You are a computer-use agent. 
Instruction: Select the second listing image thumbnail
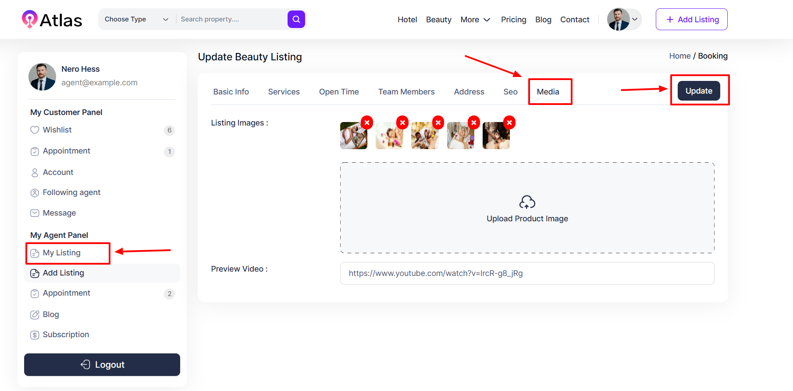click(x=388, y=136)
